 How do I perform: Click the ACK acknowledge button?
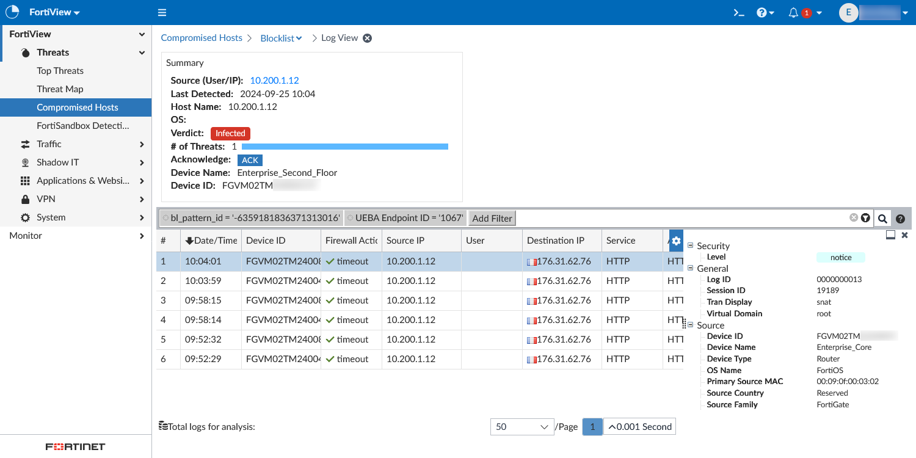(x=250, y=160)
